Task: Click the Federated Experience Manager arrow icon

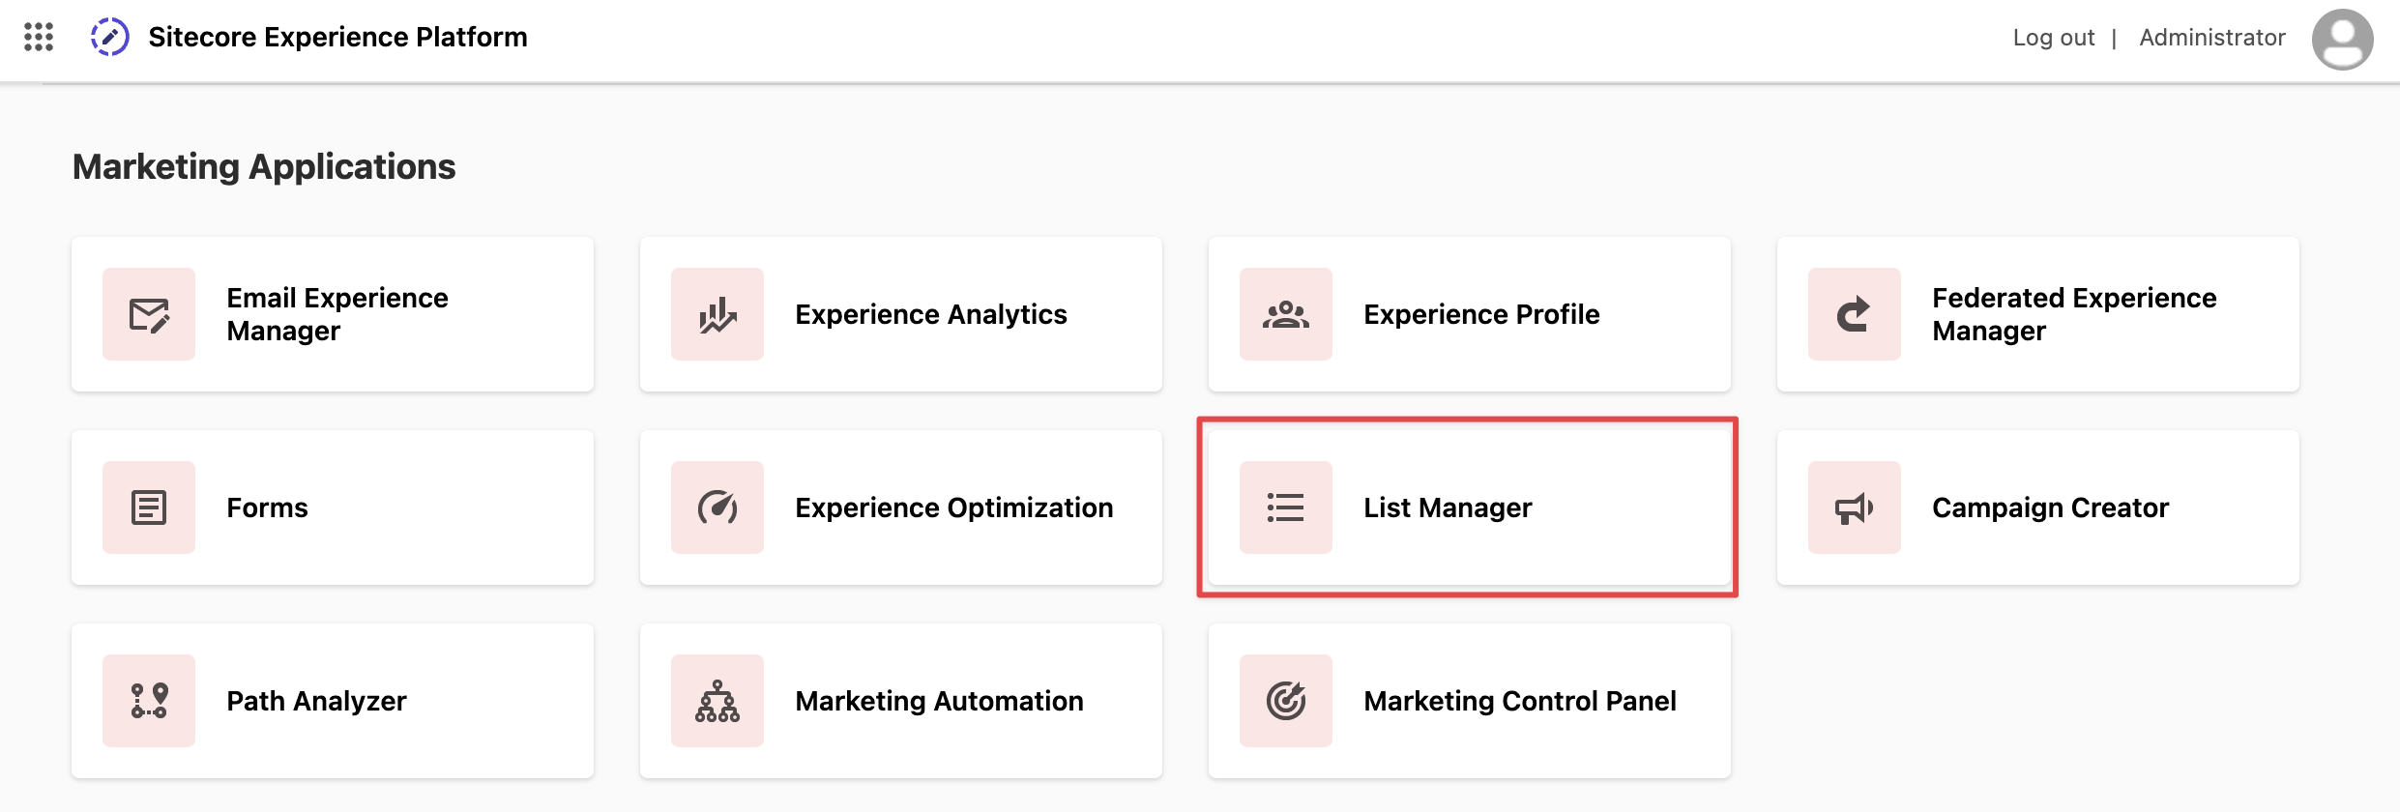Action: (x=1855, y=314)
